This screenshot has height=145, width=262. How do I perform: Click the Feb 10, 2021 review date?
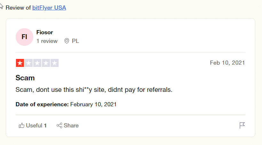pos(227,63)
